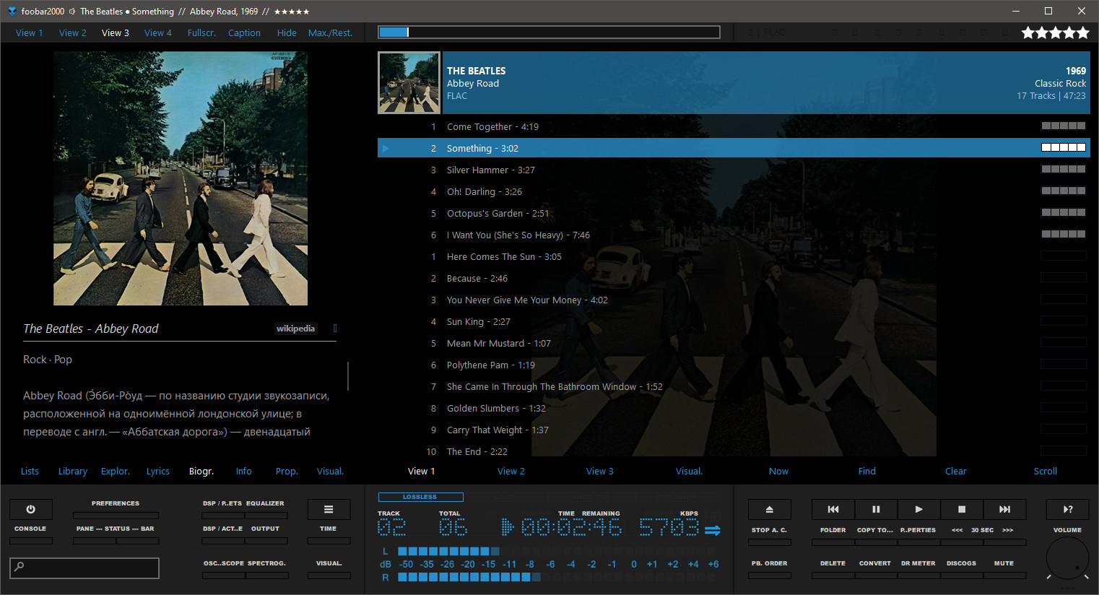
Task: Click the playback order arrows beside KBPS
Action: tap(713, 530)
